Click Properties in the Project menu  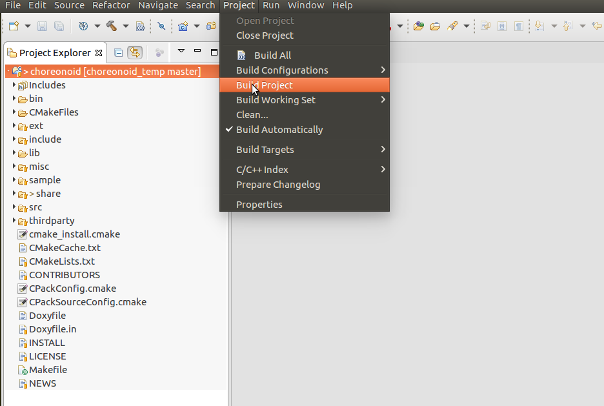pos(259,205)
